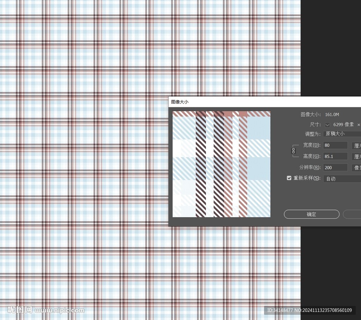The image size is (361, 320).
Task: Expand the 调整为 原稿大小 preset dropdown
Action: 342,134
